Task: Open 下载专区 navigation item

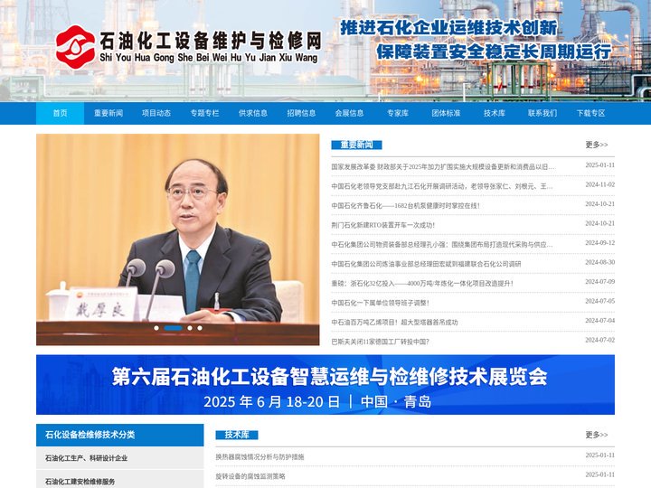Action: pyautogui.click(x=590, y=113)
